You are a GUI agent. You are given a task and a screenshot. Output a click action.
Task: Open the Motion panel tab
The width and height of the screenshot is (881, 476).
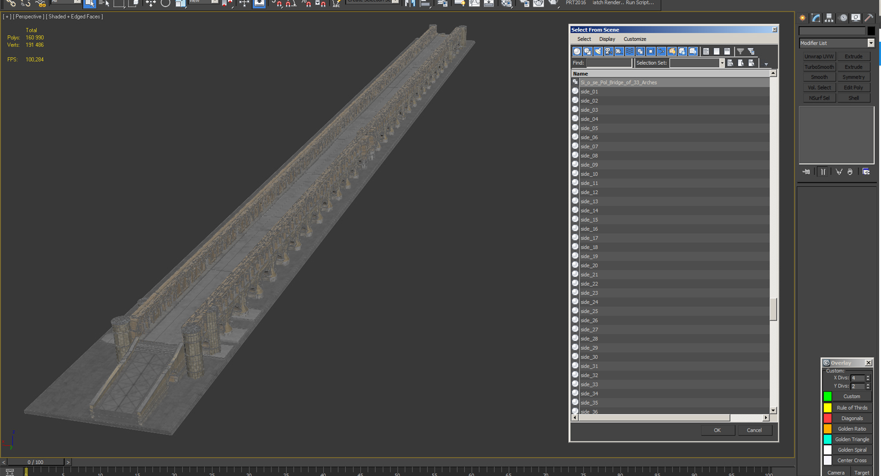click(843, 18)
